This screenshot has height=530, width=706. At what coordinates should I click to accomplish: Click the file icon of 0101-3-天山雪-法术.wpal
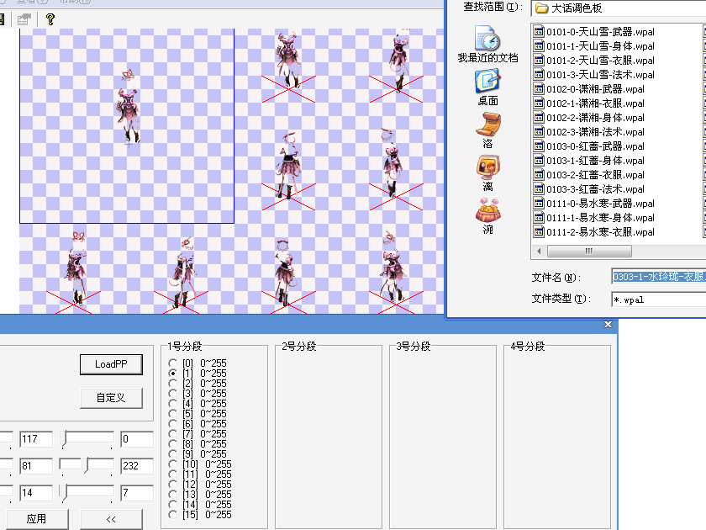tap(539, 74)
